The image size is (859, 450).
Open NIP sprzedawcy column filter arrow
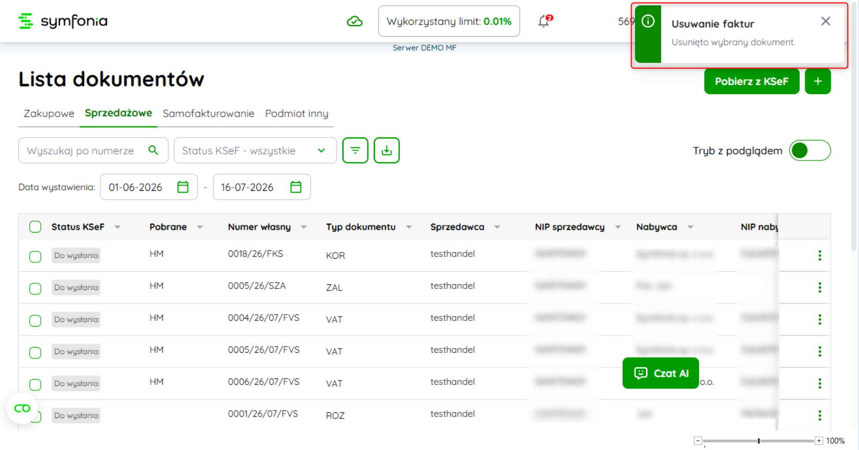click(x=618, y=227)
